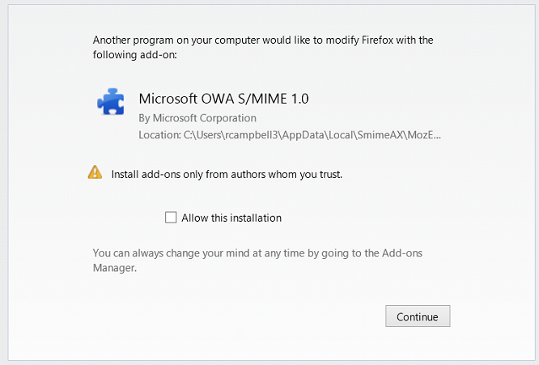Click the 'You can always change your mind' note
The image size is (539, 365).
point(257,260)
